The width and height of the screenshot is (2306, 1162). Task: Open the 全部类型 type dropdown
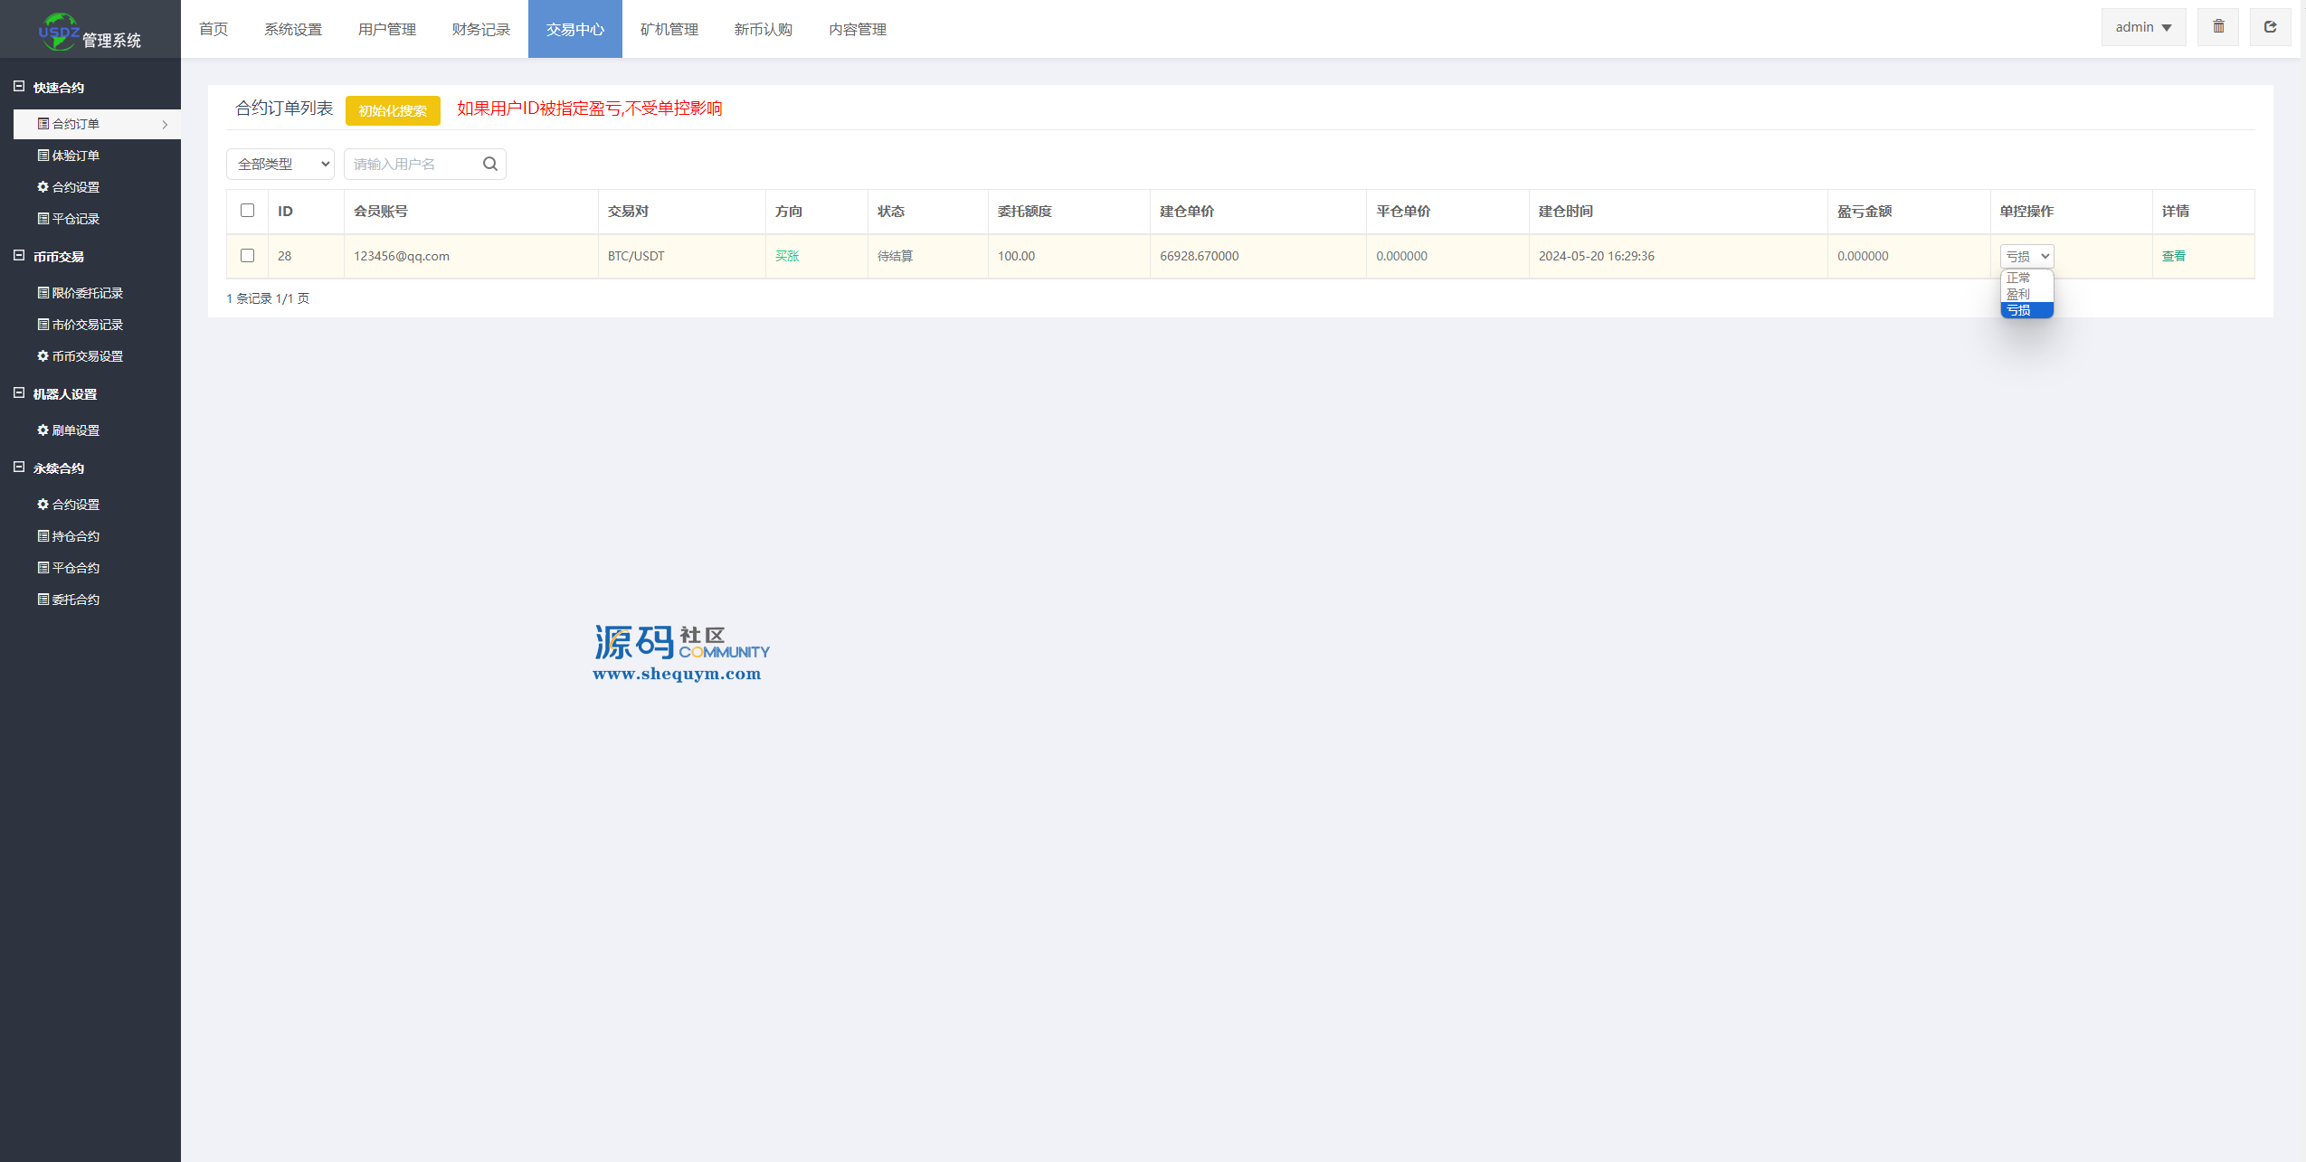[x=280, y=164]
